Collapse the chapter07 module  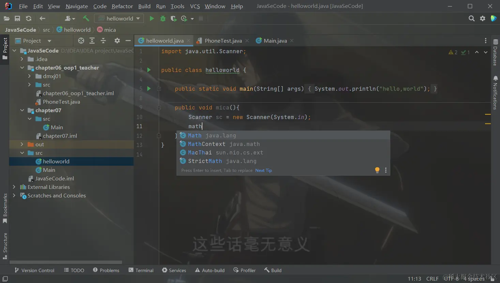[22, 110]
